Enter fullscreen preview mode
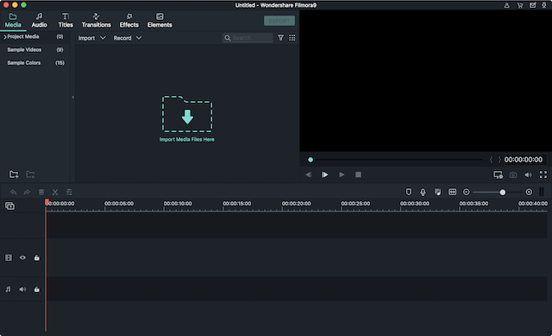The image size is (552, 336). pos(543,174)
